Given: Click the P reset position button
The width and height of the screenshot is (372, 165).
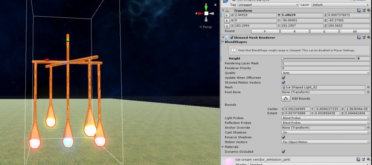Looking at the screenshot, I should tap(227, 15).
